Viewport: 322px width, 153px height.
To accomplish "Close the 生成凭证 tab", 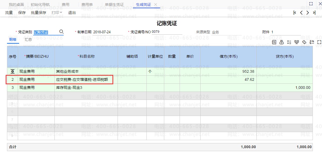I will click(x=155, y=5).
